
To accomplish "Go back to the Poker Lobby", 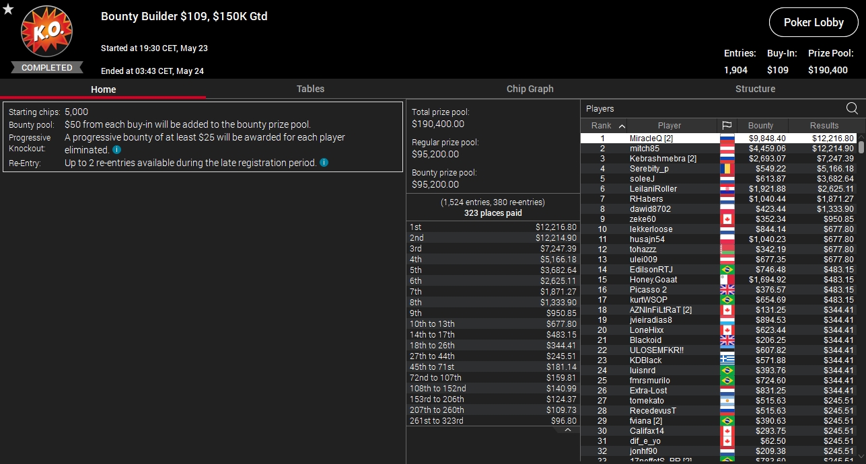I will pyautogui.click(x=814, y=22).
